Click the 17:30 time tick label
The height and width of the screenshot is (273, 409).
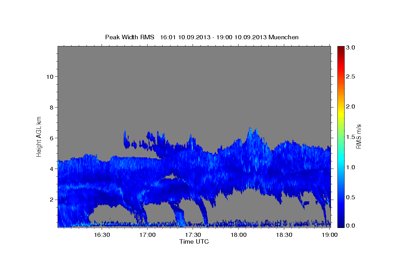[x=193, y=235]
